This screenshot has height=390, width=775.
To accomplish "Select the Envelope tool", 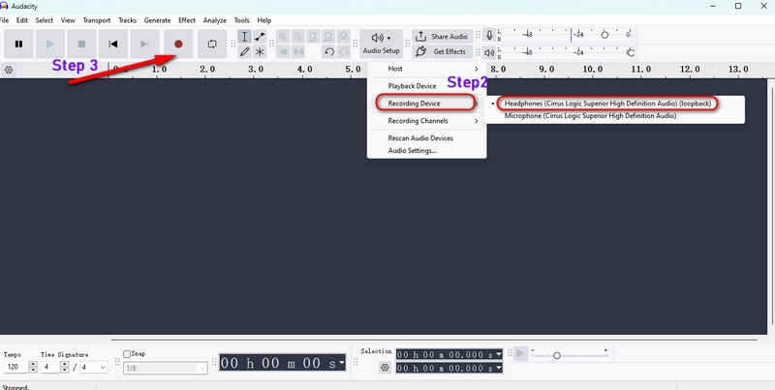I will coord(260,37).
